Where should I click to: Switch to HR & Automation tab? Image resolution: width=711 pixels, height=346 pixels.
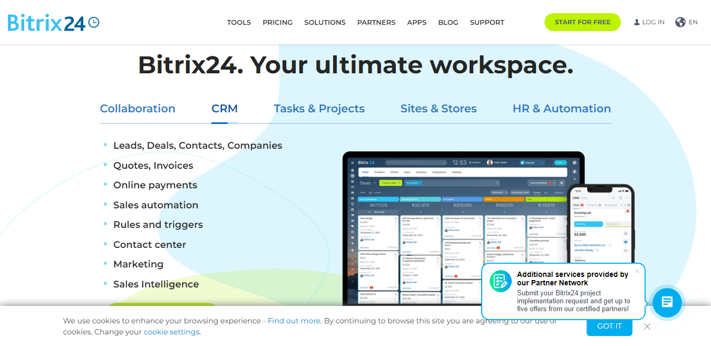562,109
